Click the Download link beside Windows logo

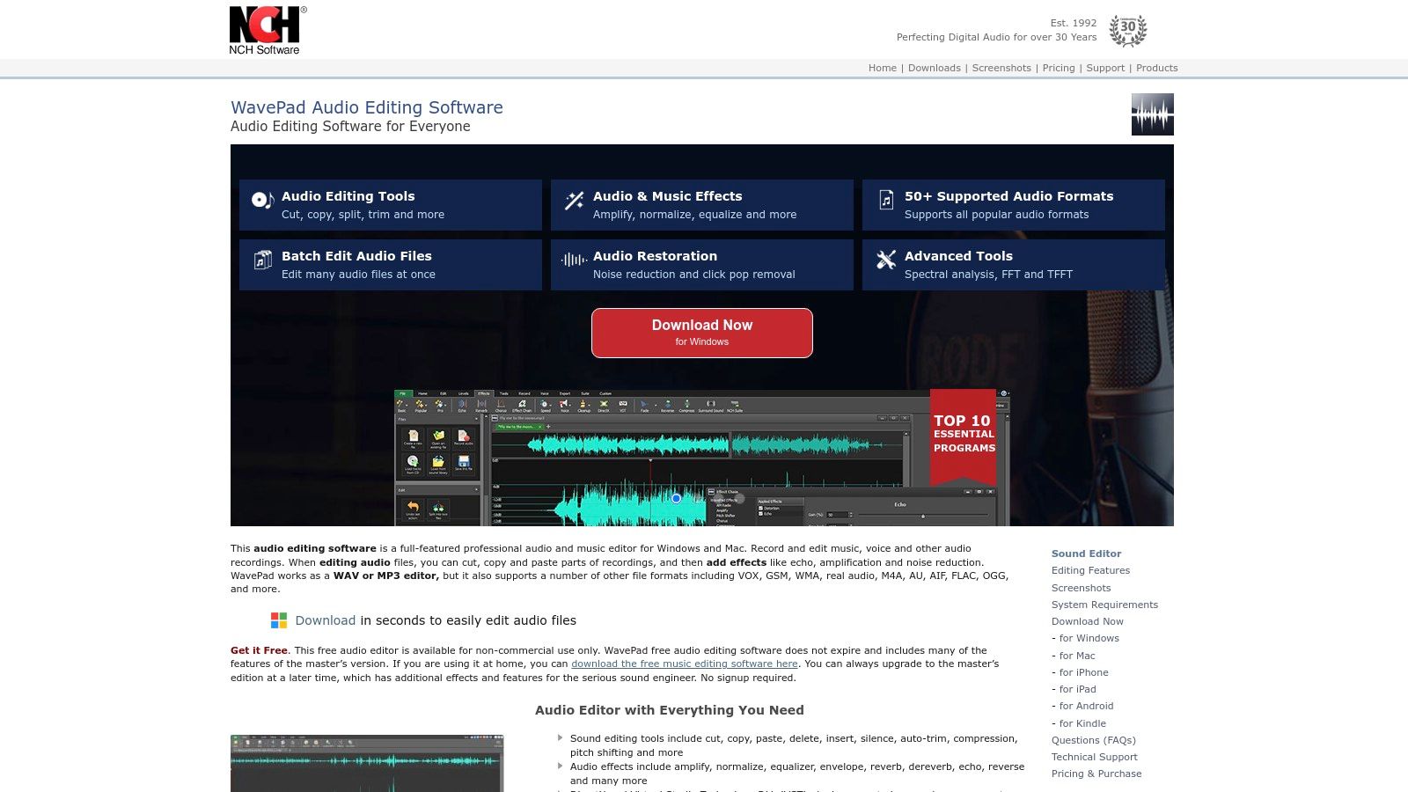tap(326, 620)
